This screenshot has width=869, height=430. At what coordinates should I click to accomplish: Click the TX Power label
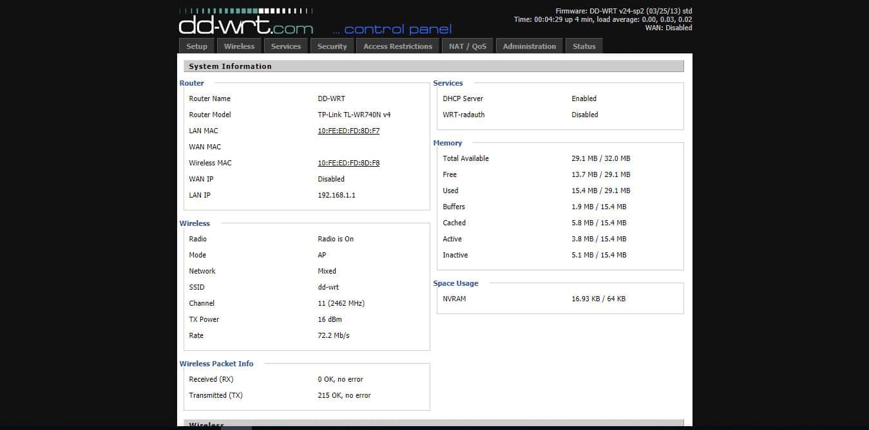coord(204,319)
